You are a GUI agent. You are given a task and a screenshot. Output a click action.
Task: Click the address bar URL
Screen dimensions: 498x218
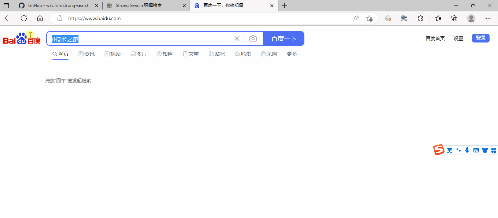pyautogui.click(x=94, y=18)
